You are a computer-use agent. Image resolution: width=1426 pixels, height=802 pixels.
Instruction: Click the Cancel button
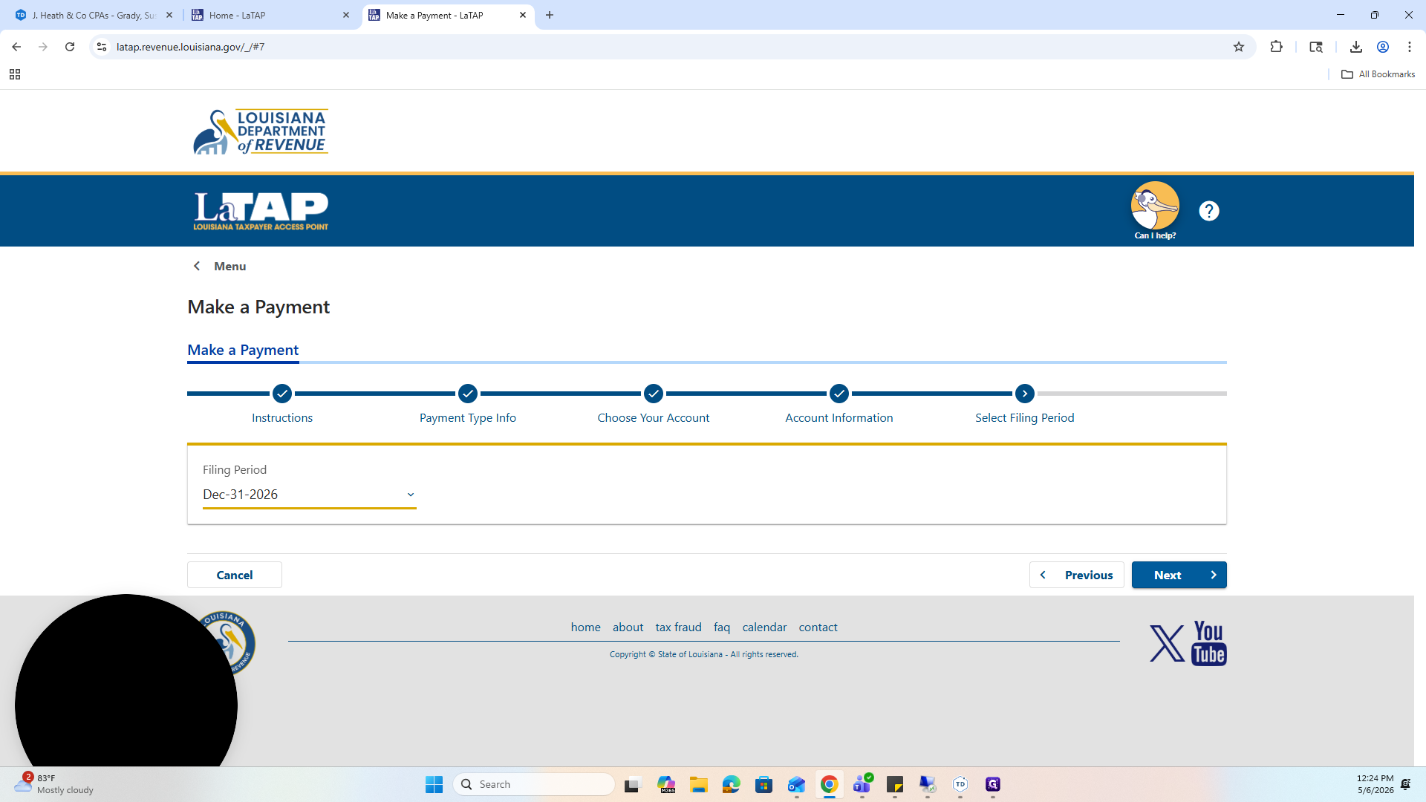pos(235,575)
